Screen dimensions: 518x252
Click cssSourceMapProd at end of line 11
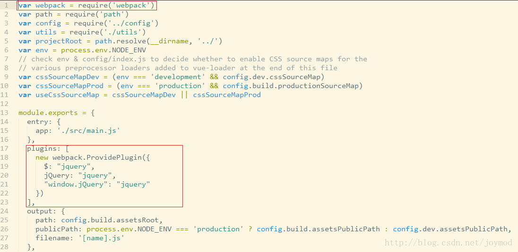(227, 95)
